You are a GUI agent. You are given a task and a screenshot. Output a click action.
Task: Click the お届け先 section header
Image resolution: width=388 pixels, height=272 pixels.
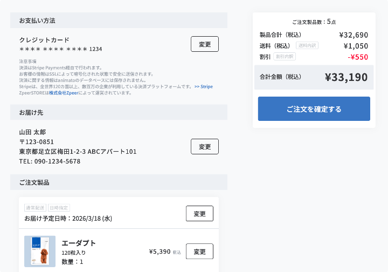tap(119, 112)
